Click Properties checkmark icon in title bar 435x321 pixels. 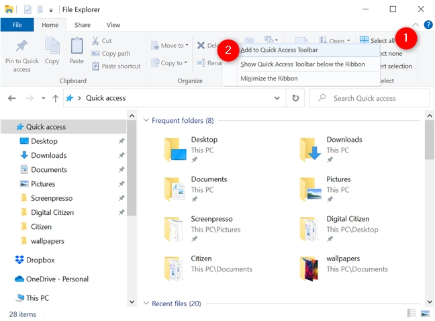[x=28, y=10]
